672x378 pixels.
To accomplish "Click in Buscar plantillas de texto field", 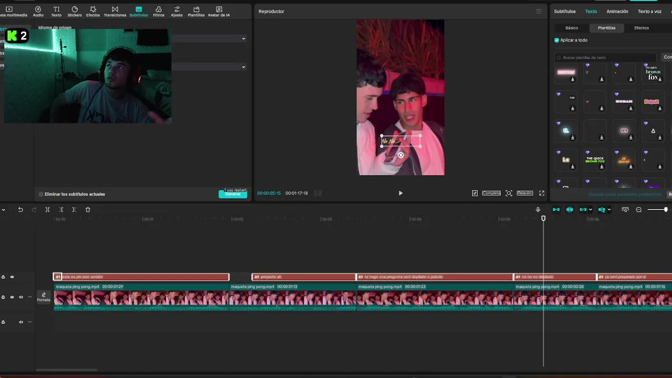I will click(x=605, y=57).
